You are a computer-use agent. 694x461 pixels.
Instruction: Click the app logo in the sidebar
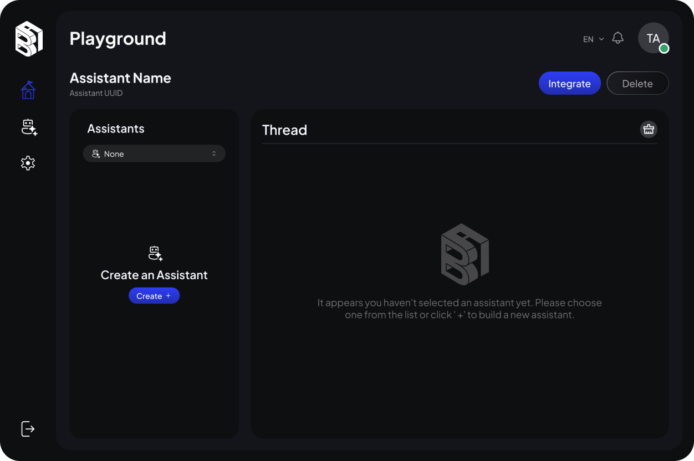[x=29, y=39]
